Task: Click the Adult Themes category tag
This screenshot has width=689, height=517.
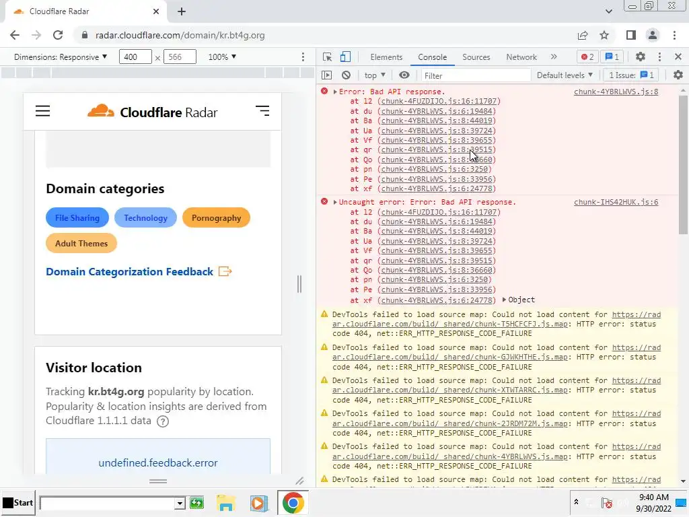Action: coord(81,243)
